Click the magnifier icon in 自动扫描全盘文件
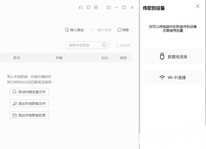Screen dimensions: 206x149 15,92
